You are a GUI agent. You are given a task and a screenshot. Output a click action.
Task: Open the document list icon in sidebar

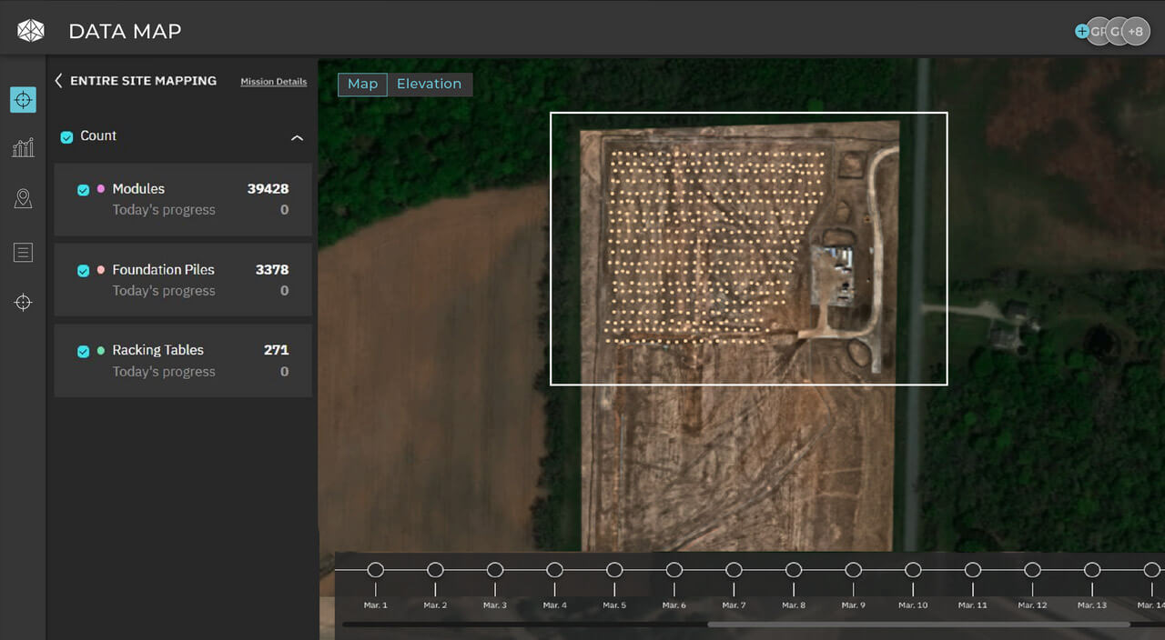click(x=23, y=253)
